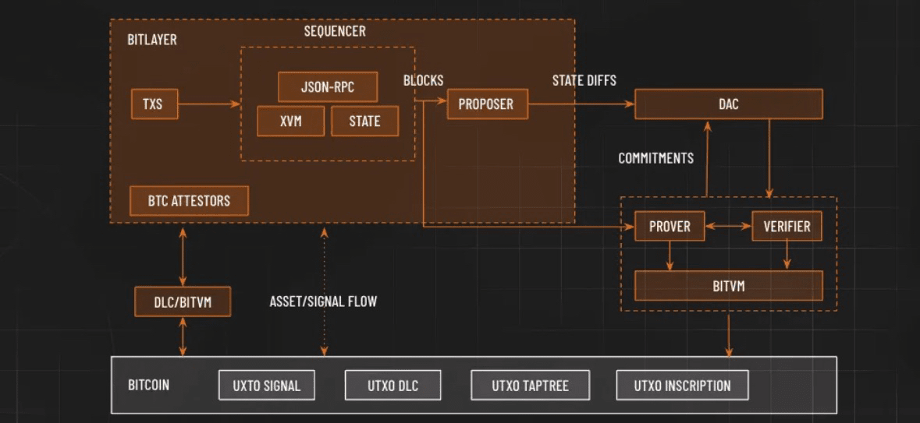Click the BTC ATTESTORS box
Viewport: 920px width, 423px height.
(189, 201)
